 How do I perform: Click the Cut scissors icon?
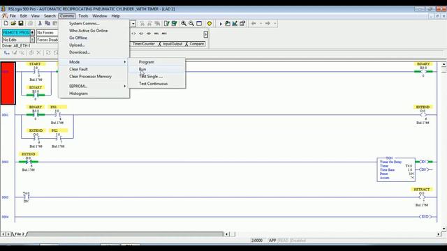[40, 23]
